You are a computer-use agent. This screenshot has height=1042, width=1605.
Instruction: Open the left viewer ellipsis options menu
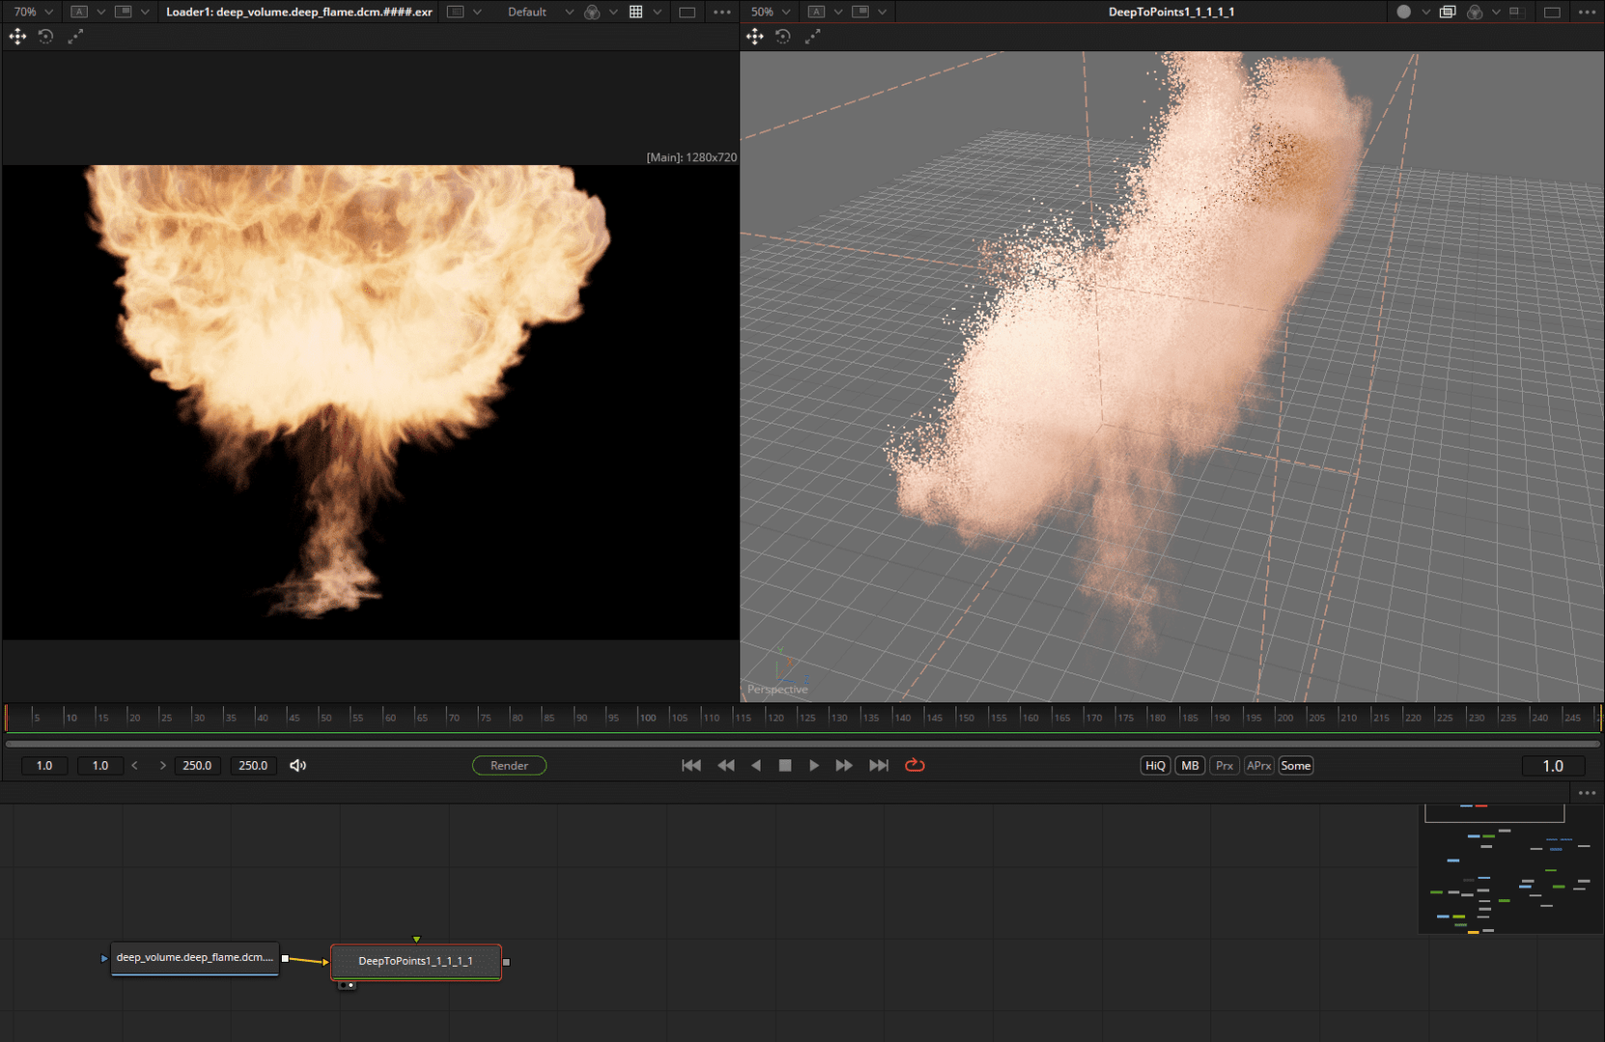(x=722, y=12)
